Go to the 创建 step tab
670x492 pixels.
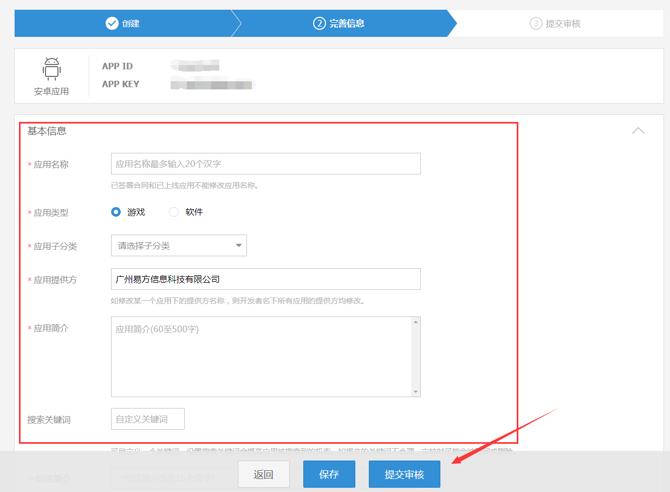pyautogui.click(x=123, y=23)
